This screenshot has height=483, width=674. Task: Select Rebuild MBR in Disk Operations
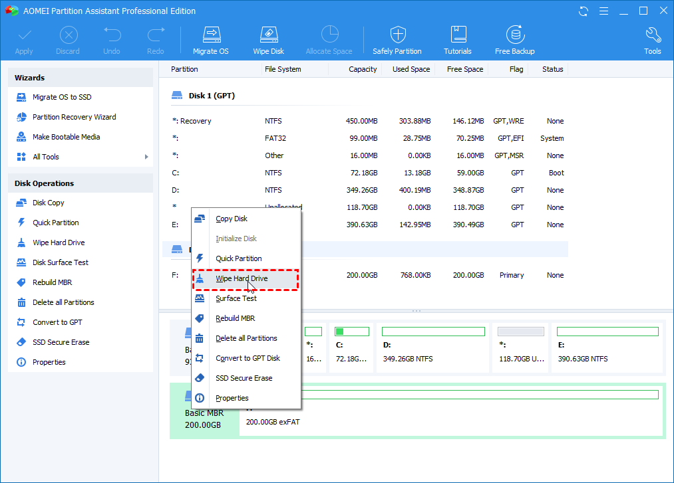pos(52,282)
